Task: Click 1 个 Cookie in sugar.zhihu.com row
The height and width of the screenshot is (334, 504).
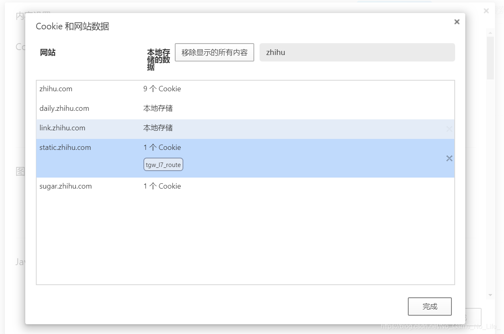Action: click(162, 186)
